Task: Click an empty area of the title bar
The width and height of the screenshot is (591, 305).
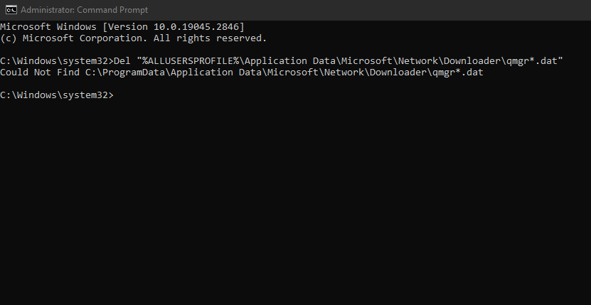Action: [x=356, y=9]
